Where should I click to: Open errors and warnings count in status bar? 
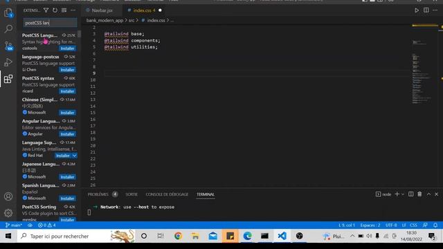click(47, 225)
